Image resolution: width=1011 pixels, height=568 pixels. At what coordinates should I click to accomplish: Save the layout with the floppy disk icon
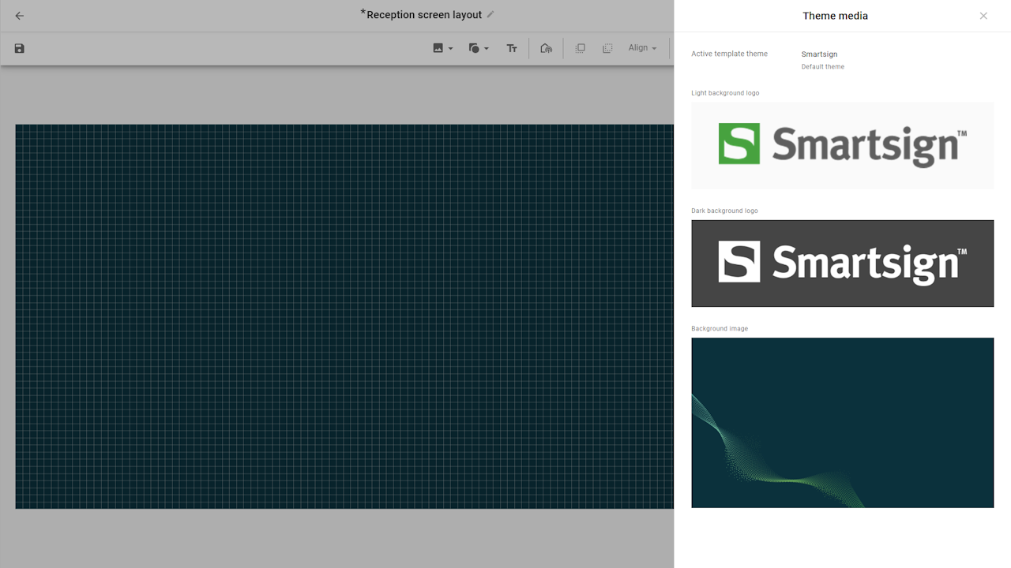[20, 48]
